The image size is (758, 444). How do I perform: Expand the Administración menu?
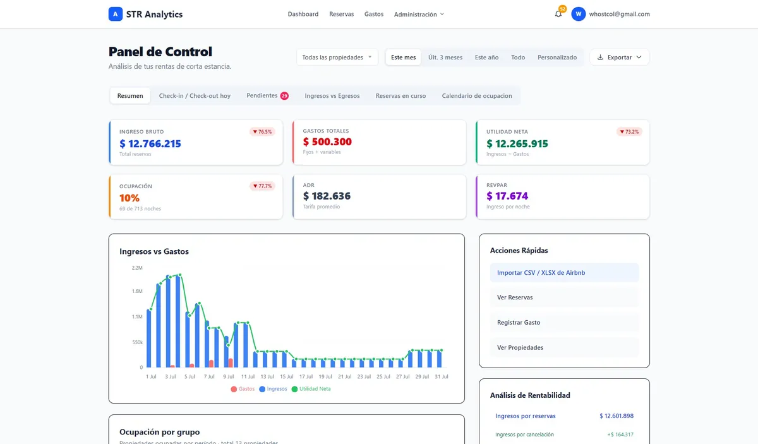pyautogui.click(x=419, y=14)
